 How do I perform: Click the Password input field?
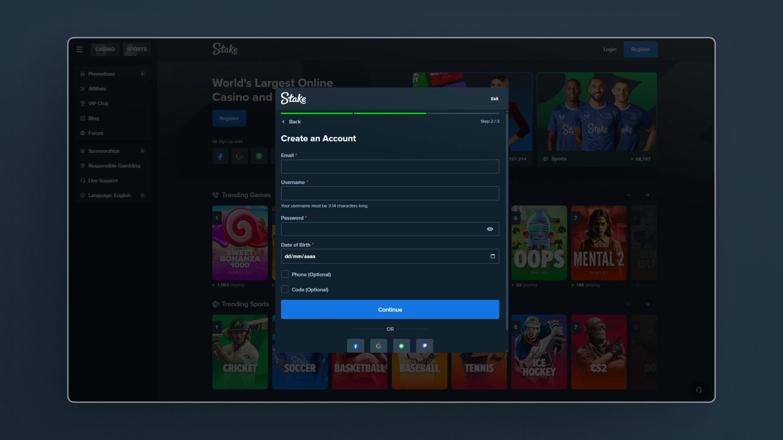[390, 229]
